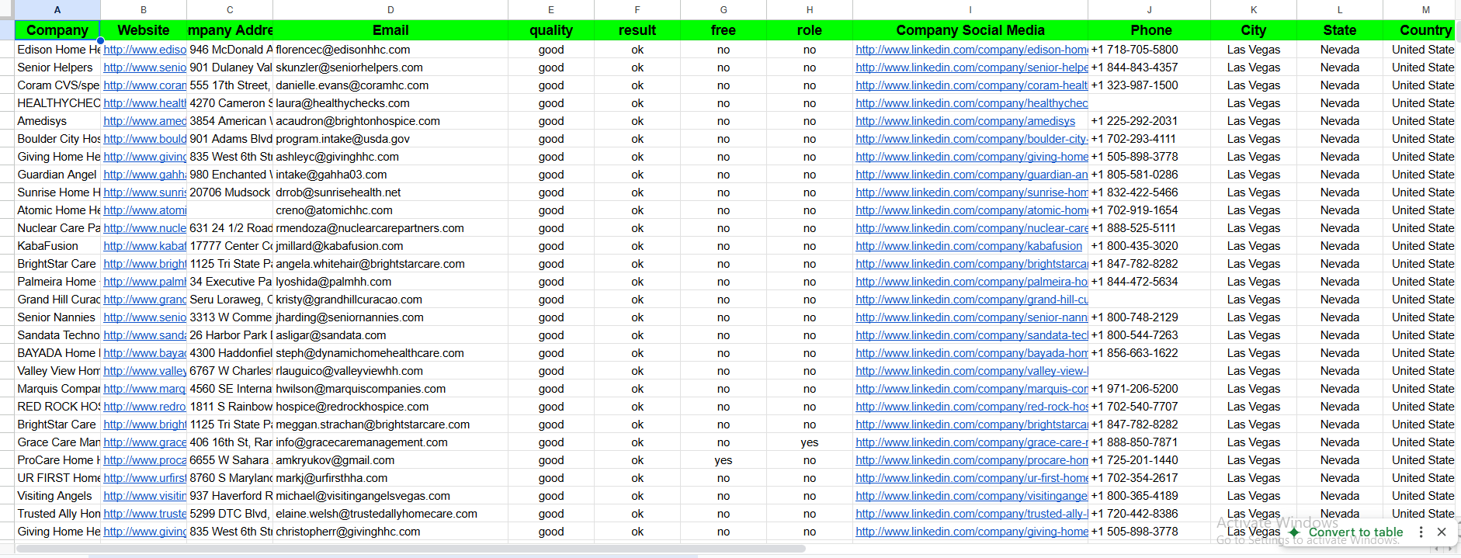1461x558 pixels.
Task: Open the Visiting Angels website link
Action: pyautogui.click(x=145, y=496)
